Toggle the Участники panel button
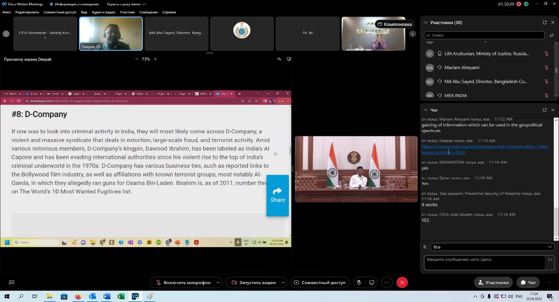 pos(493,282)
